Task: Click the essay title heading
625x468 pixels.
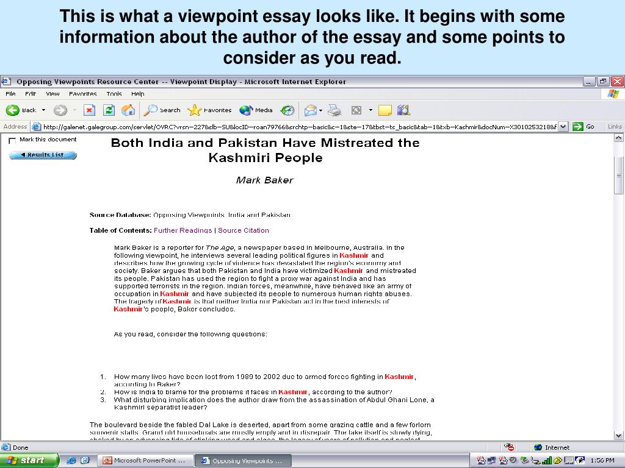Action: tap(265, 150)
